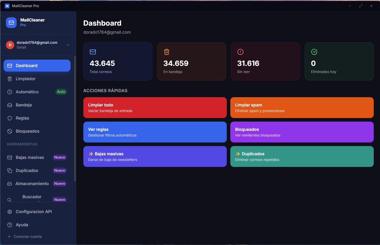This screenshot has width=380, height=245.
Task: Click the envelope icon beside Bajas masivas
Action: coord(10,157)
